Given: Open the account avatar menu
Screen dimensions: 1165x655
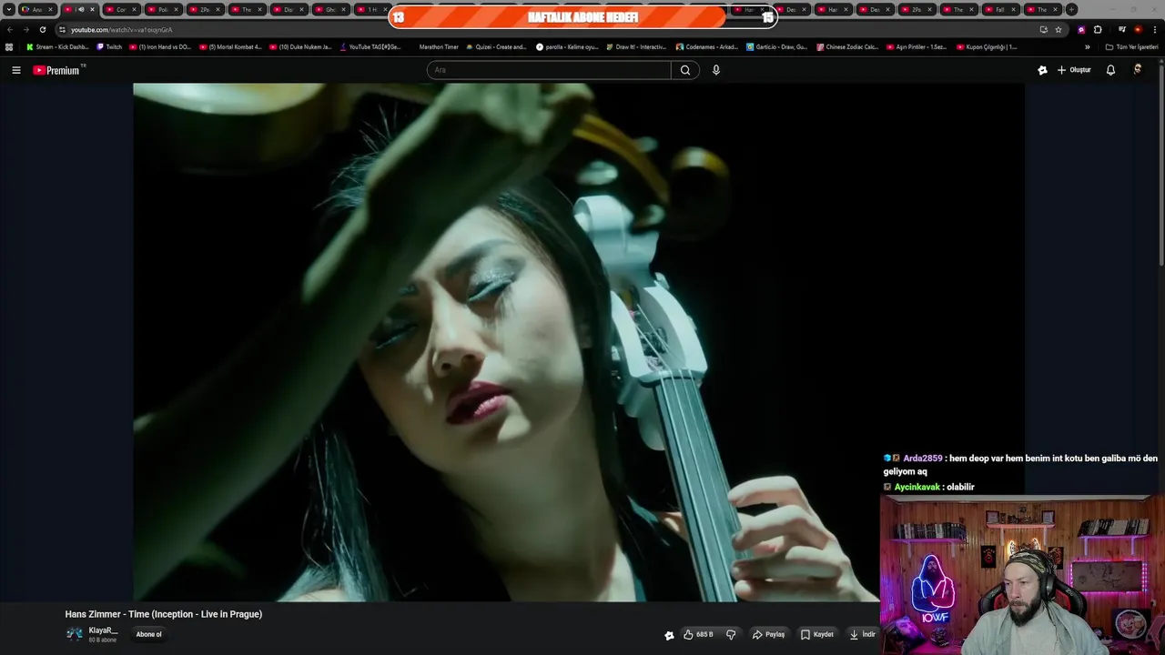Looking at the screenshot, I should [1138, 70].
